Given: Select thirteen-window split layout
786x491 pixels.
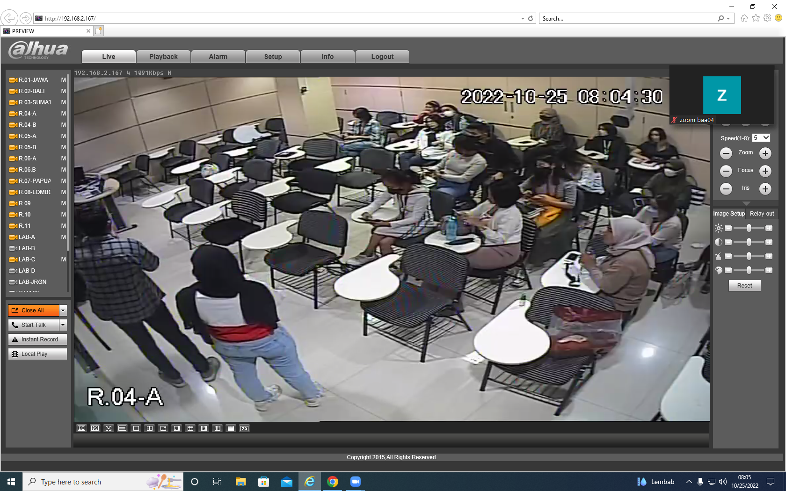Looking at the screenshot, I should coord(204,428).
